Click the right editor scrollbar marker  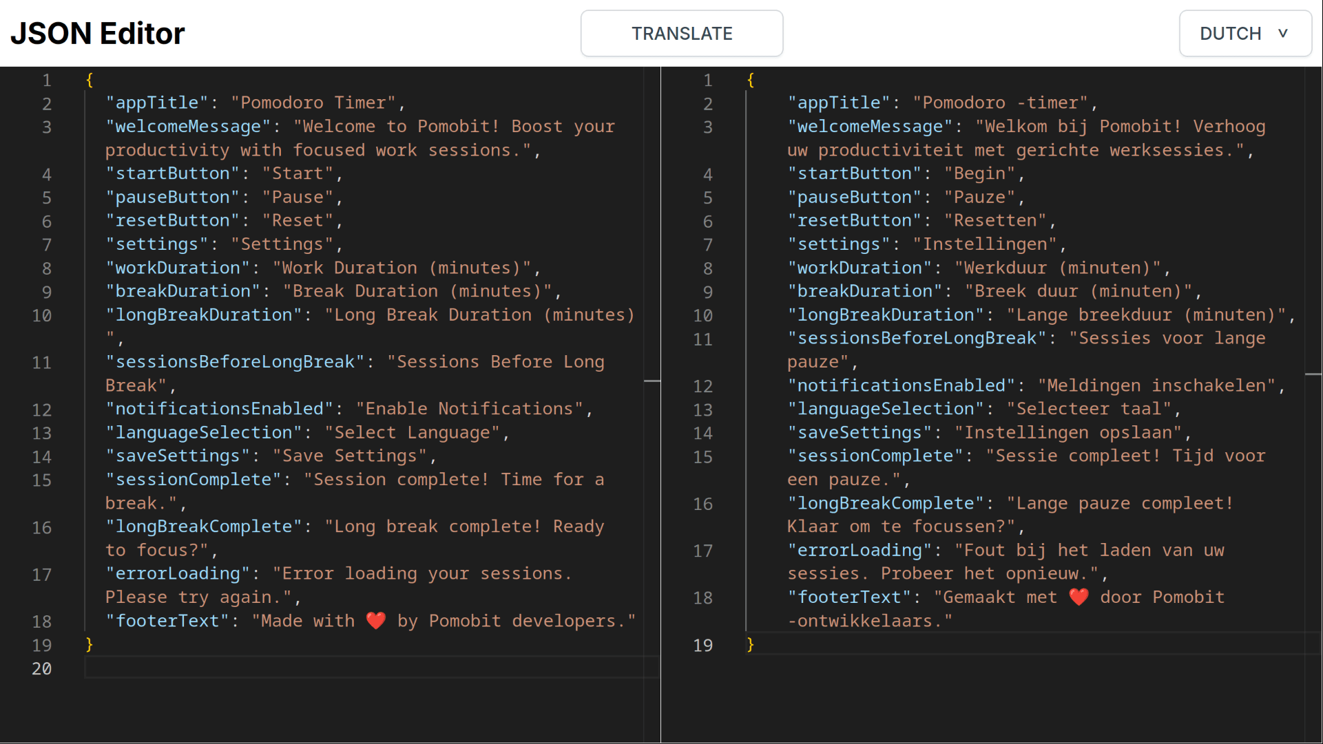pos(1313,374)
